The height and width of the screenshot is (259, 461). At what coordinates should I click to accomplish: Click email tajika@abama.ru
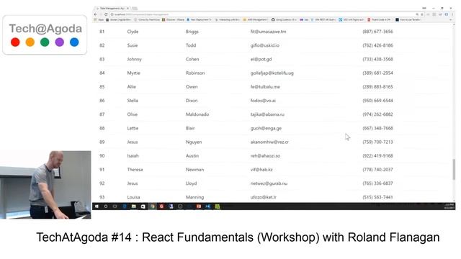(267, 114)
